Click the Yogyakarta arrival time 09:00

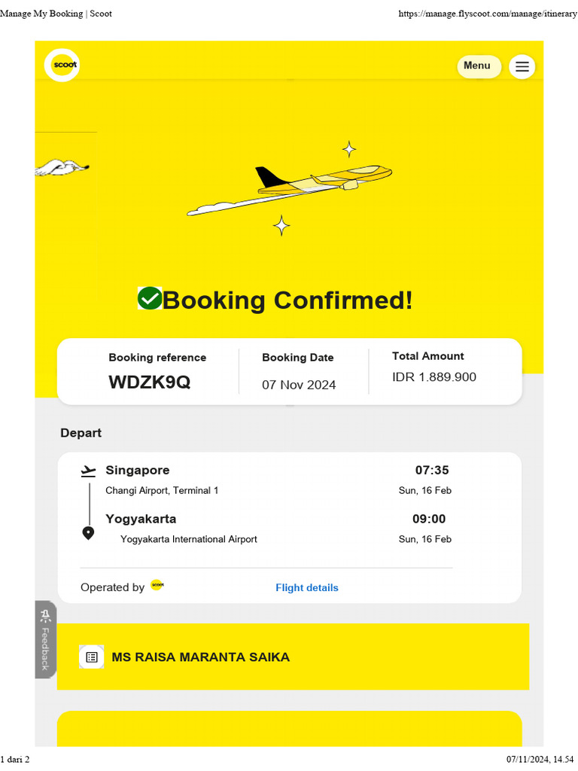click(x=429, y=519)
